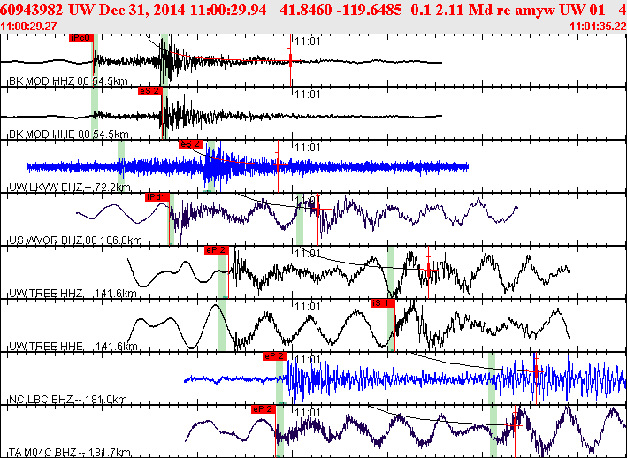The image size is (627, 458).
Task: Select the eP 2 pick flag on UW TREE HHZ
Action: 217,250
